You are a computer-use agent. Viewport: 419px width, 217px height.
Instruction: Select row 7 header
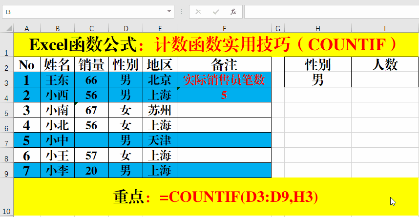point(7,140)
